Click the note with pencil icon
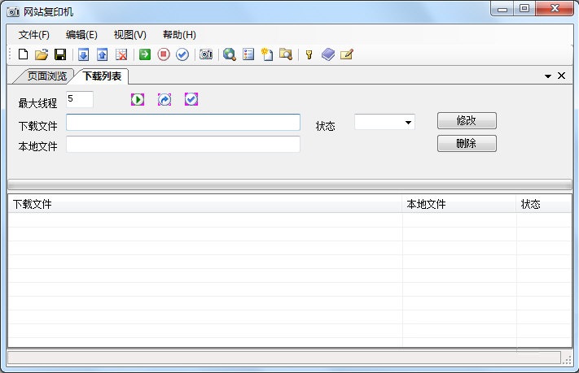Image resolution: width=579 pixels, height=373 pixels. (347, 54)
